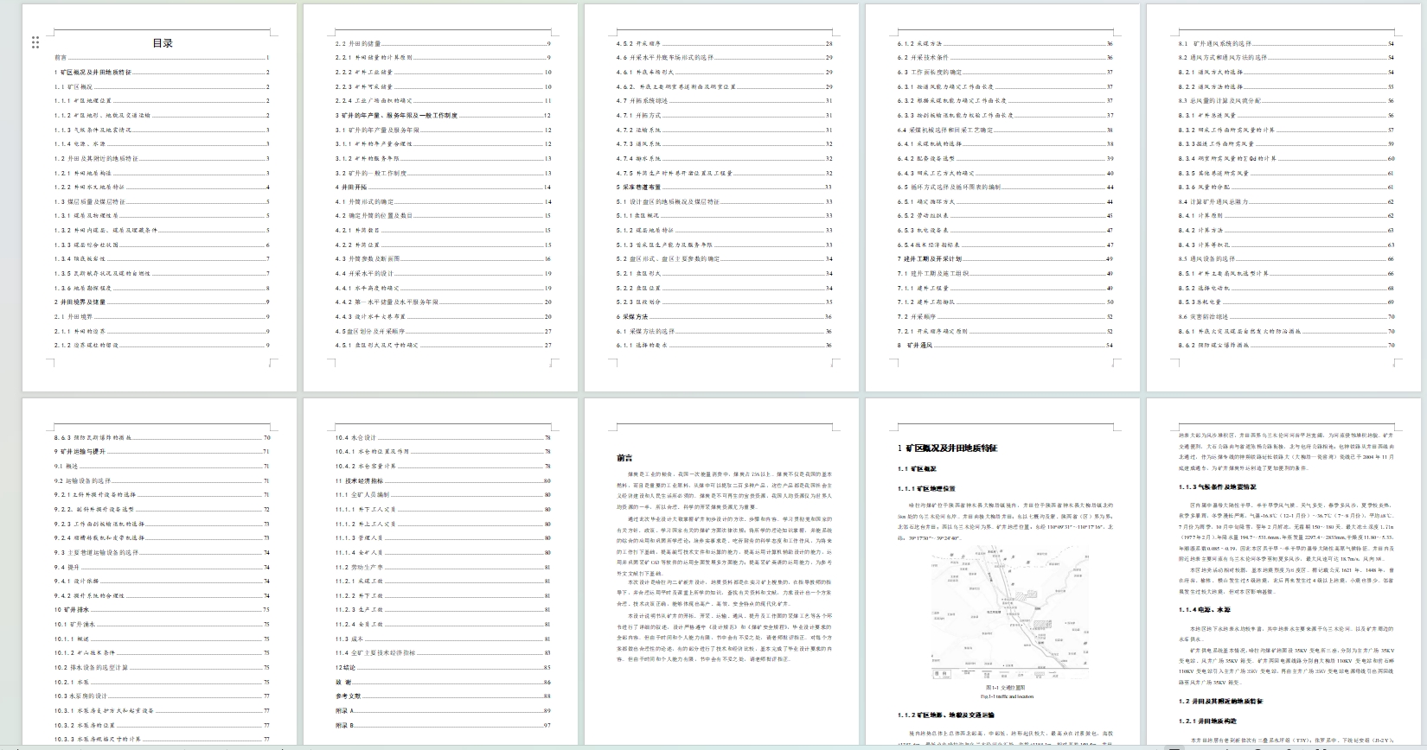Go to '9.2 运输设备的选择' contents entry

(x=162, y=480)
